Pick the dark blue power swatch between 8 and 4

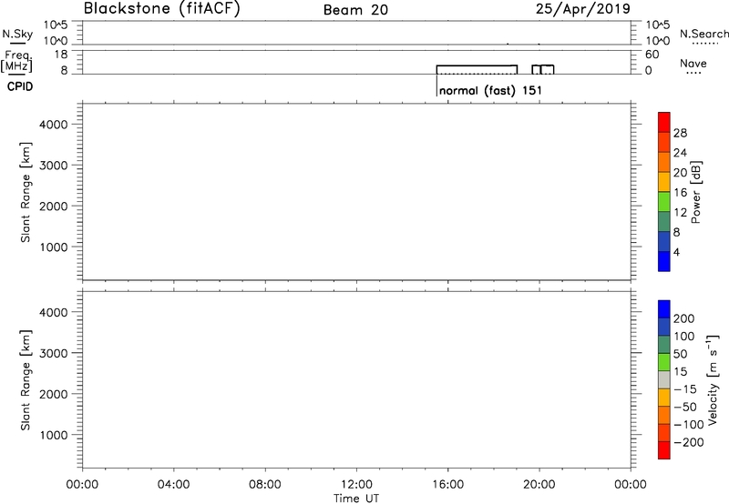coord(664,241)
